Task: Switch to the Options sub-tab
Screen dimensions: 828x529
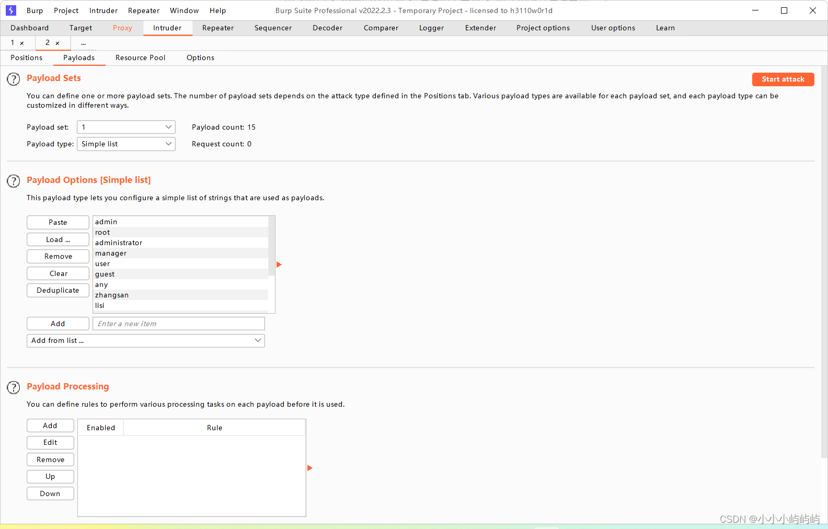Action: (200, 57)
